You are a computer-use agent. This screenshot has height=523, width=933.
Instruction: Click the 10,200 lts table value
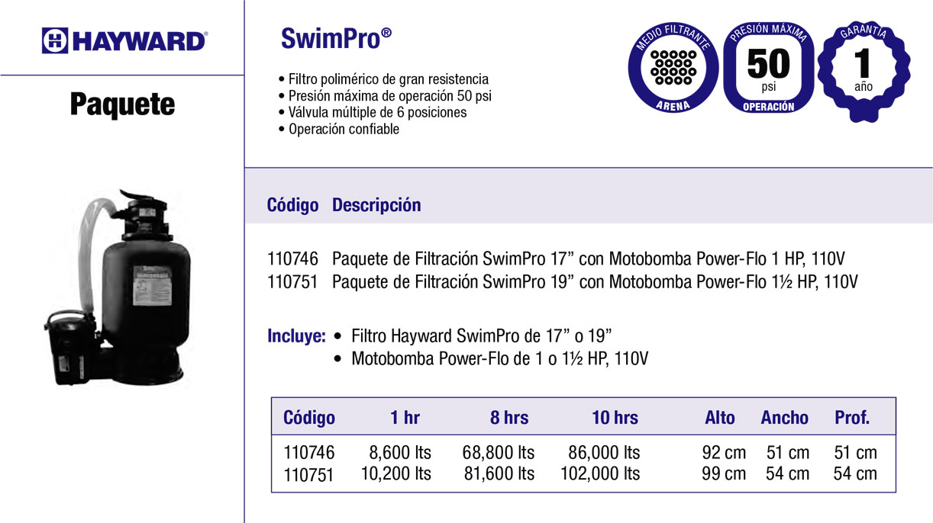click(x=395, y=473)
